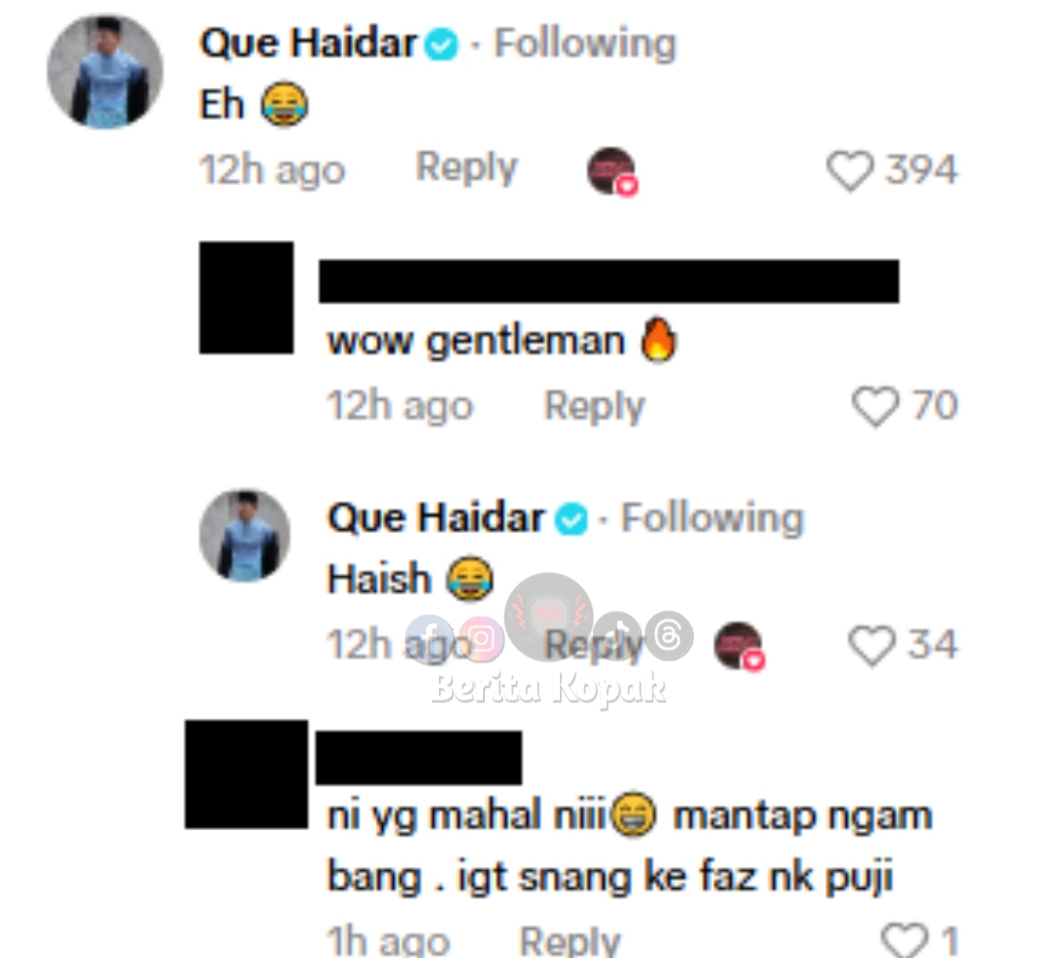This screenshot has height=958, width=1037.
Task: Click Que Haidar's avatar beside the "Haish" reply
Action: click(245, 536)
